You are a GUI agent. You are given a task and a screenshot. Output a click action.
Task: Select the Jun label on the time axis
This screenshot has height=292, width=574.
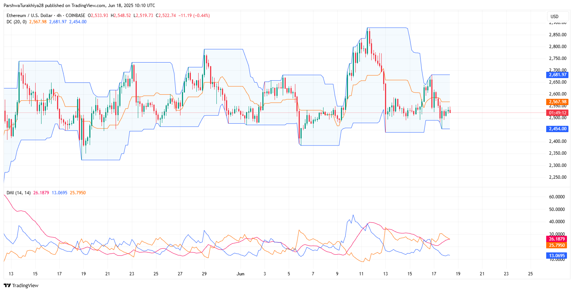[240, 274]
